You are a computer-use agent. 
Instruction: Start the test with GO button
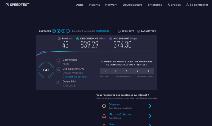tap(46, 70)
